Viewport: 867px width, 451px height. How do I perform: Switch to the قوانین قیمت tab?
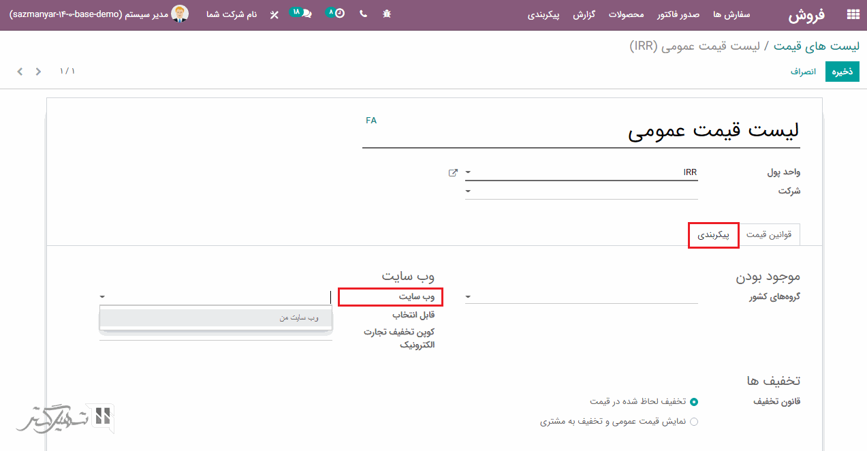(769, 234)
